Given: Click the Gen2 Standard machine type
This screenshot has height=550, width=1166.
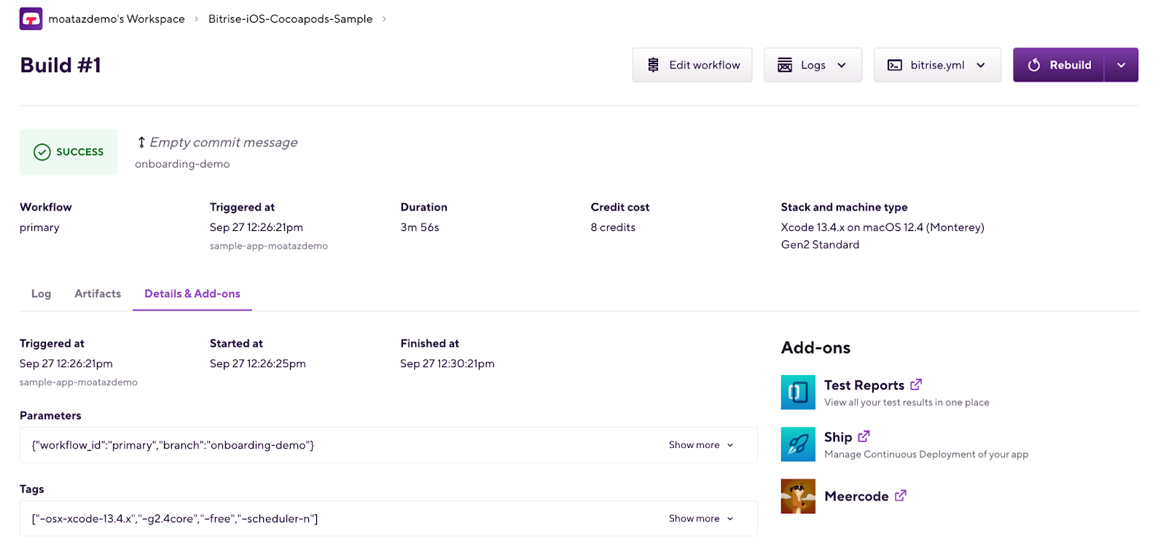Looking at the screenshot, I should coord(820,245).
